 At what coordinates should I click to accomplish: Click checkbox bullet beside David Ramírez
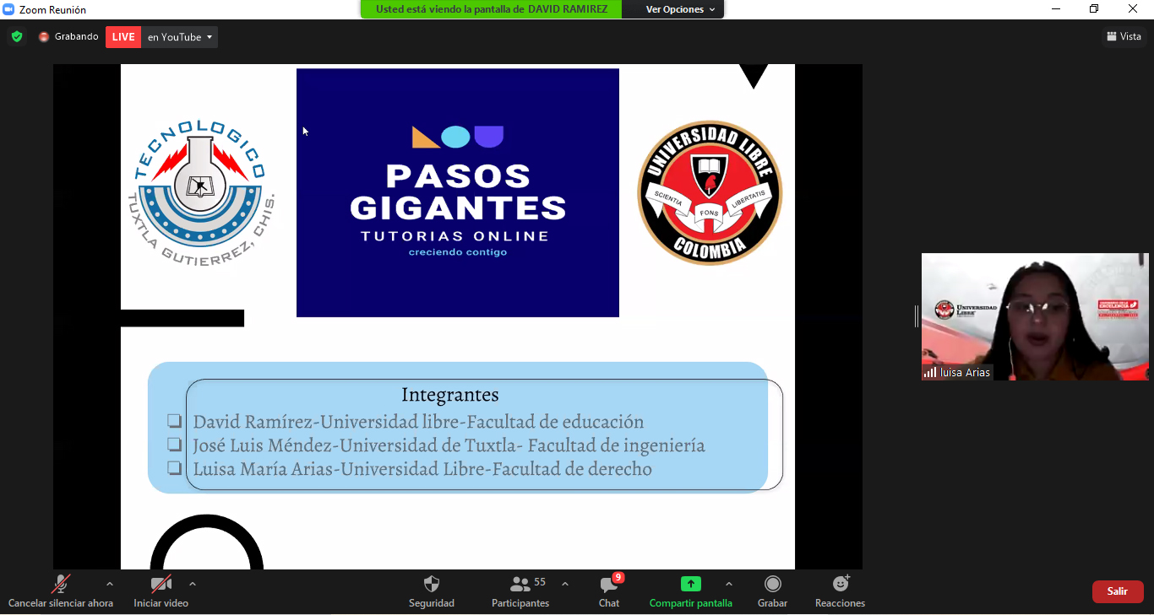175,421
